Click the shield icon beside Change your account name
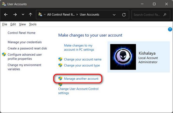The height and width of the screenshot is (113, 173). (61, 59)
